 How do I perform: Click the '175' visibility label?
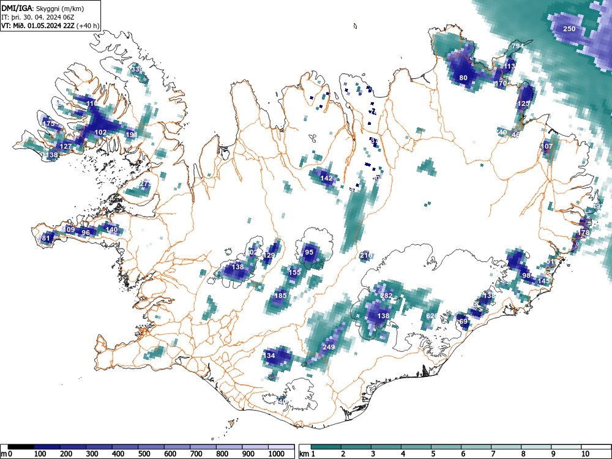49,124
